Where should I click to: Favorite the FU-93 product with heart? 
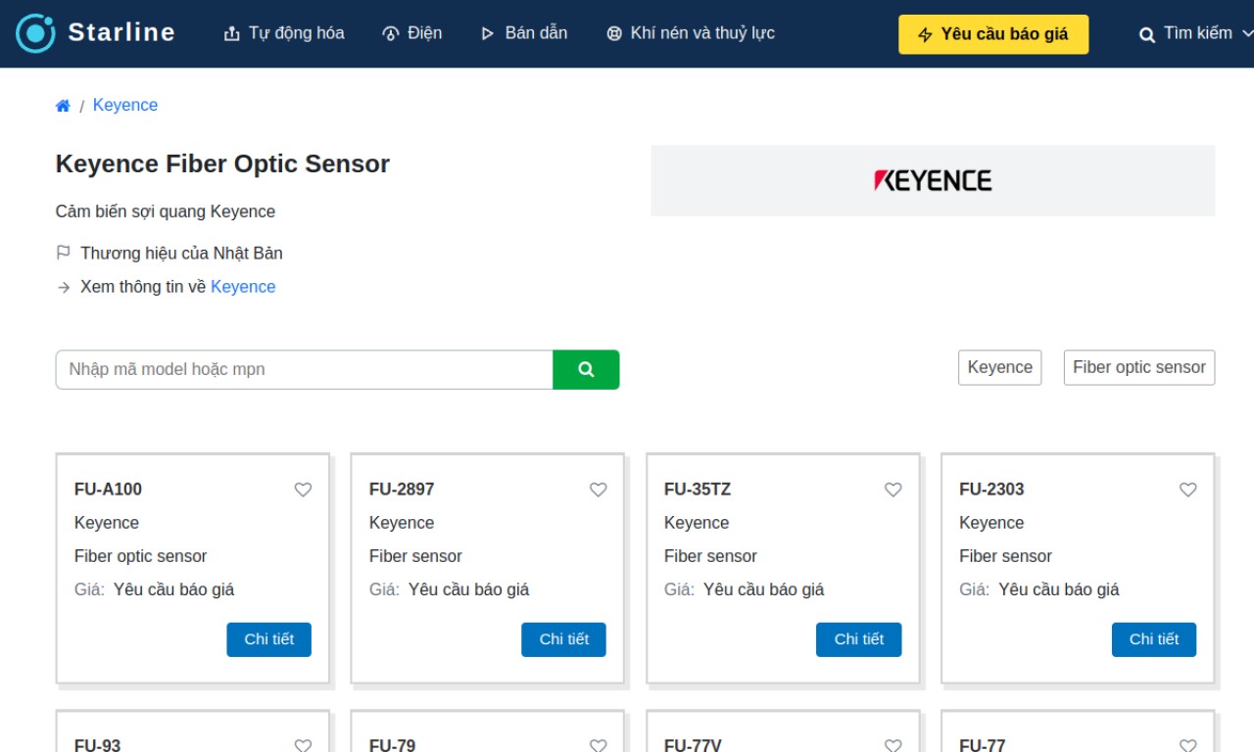click(x=304, y=745)
